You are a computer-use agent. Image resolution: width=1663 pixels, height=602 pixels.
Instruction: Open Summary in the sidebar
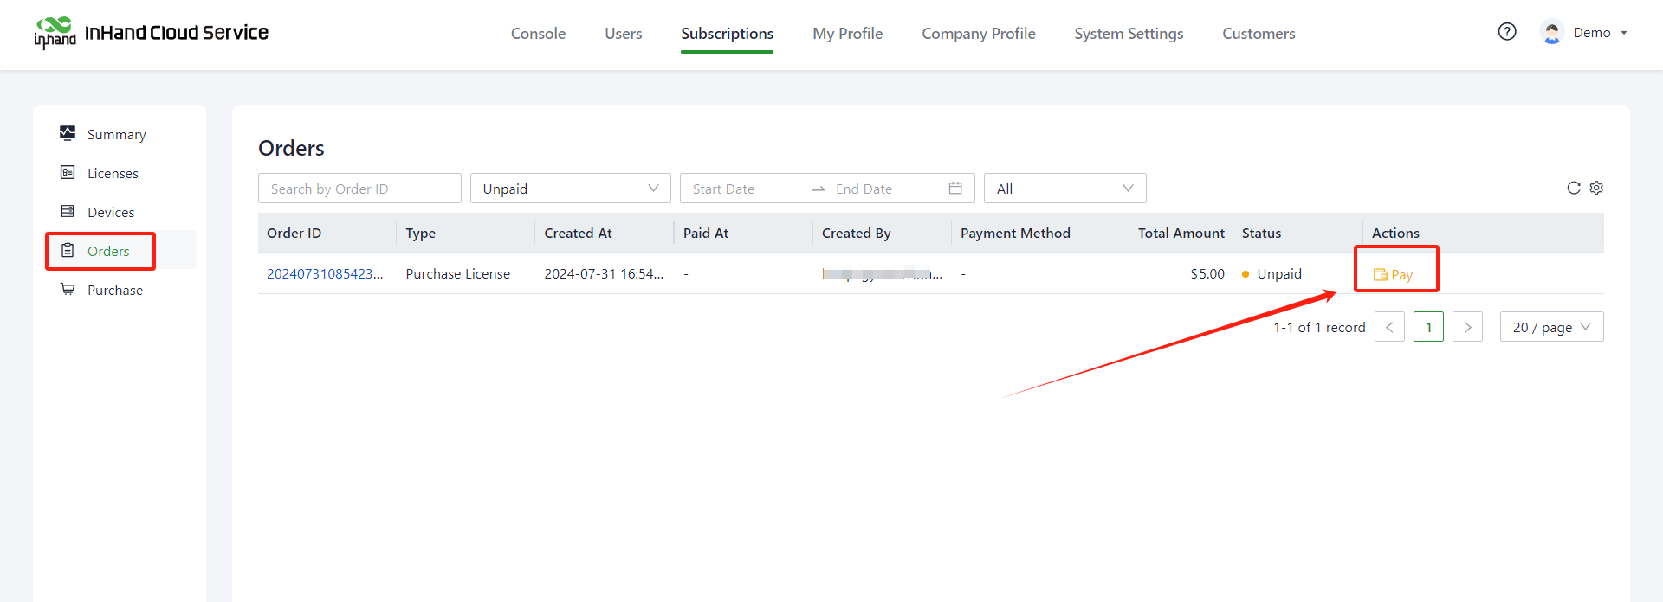(x=116, y=134)
